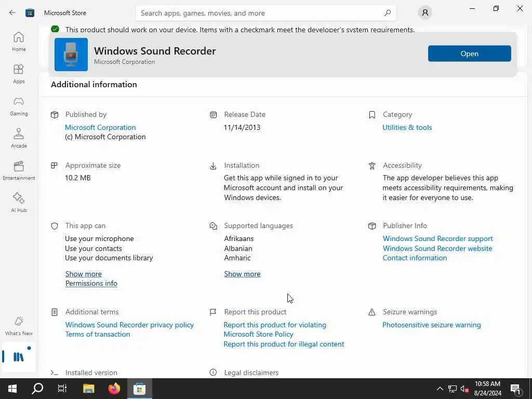The image size is (532, 399).
Task: Open Windows Sound Recorder website link
Action: pyautogui.click(x=437, y=248)
